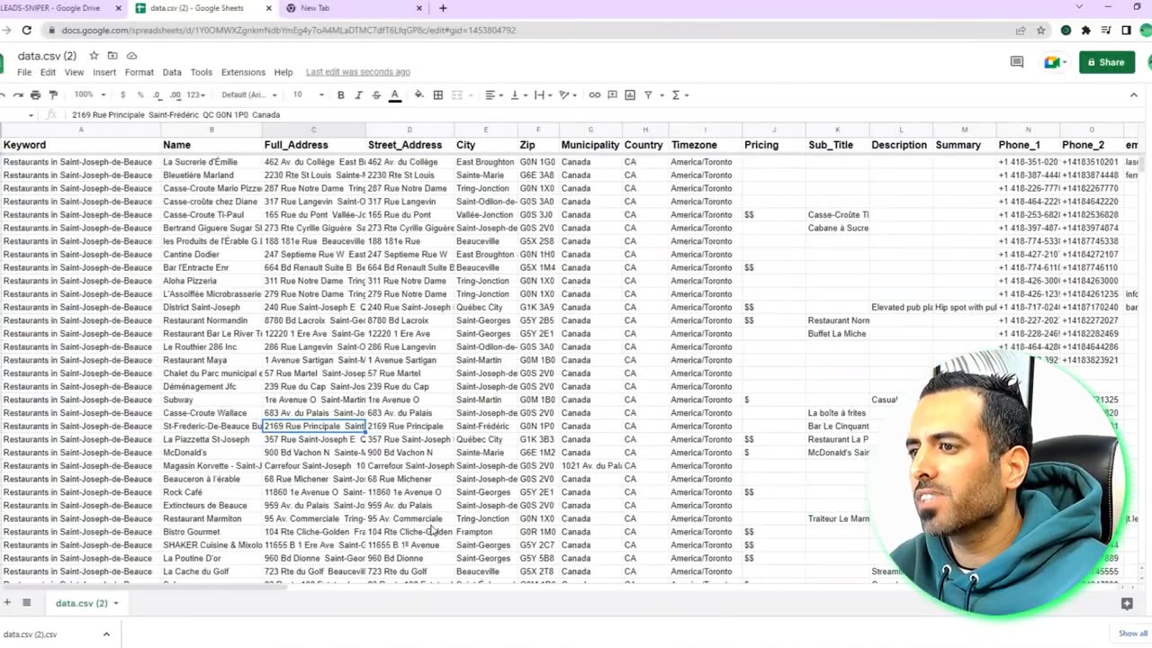Viewport: 1152px width, 648px height.
Task: Click the Insert link icon
Action: [x=594, y=94]
